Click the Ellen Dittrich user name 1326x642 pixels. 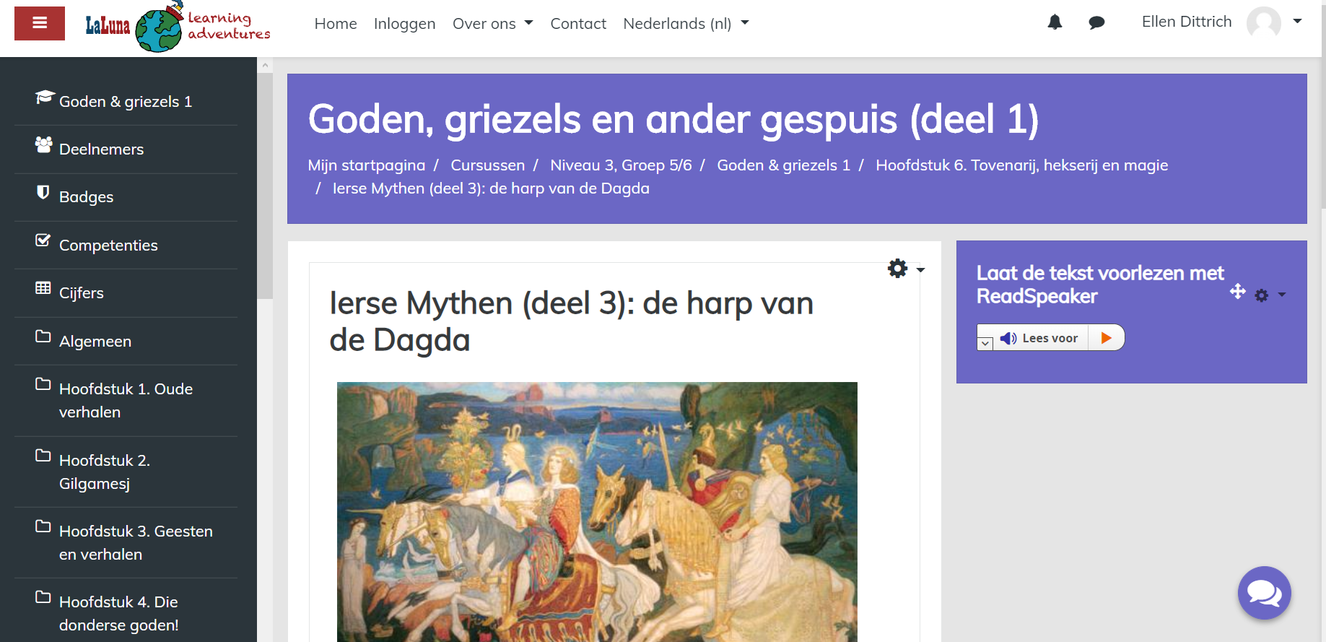point(1187,22)
